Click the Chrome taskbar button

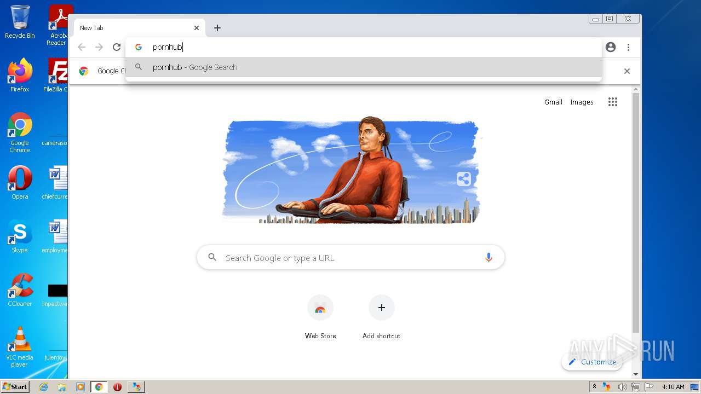click(99, 387)
